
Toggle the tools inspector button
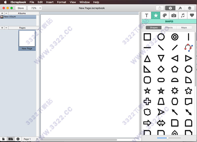[x=180, y=8]
